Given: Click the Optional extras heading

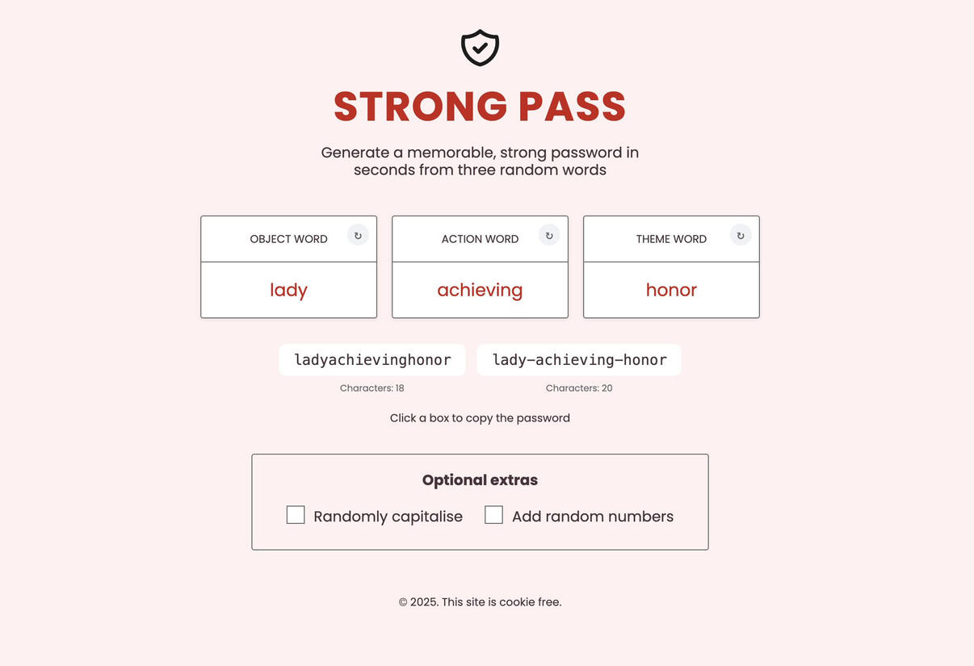Looking at the screenshot, I should [480, 479].
